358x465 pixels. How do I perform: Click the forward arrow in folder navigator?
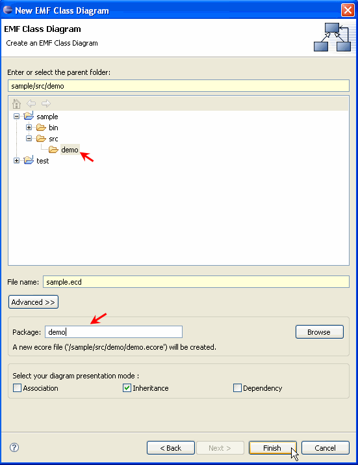click(x=46, y=104)
